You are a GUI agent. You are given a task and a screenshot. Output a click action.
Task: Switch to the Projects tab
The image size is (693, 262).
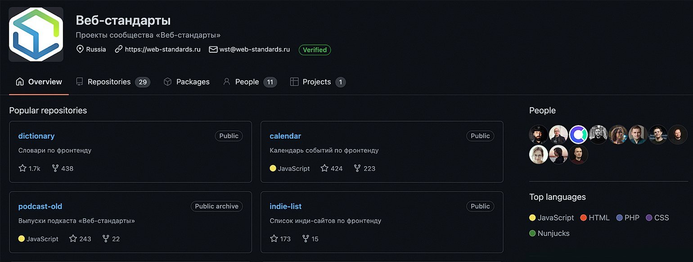pos(318,82)
